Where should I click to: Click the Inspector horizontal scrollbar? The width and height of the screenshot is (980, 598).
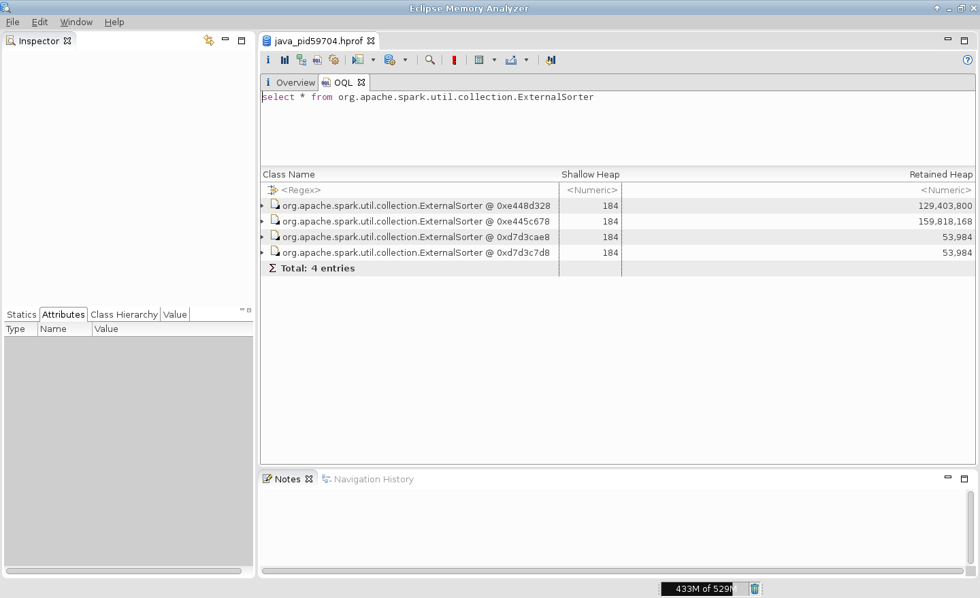[x=124, y=571]
